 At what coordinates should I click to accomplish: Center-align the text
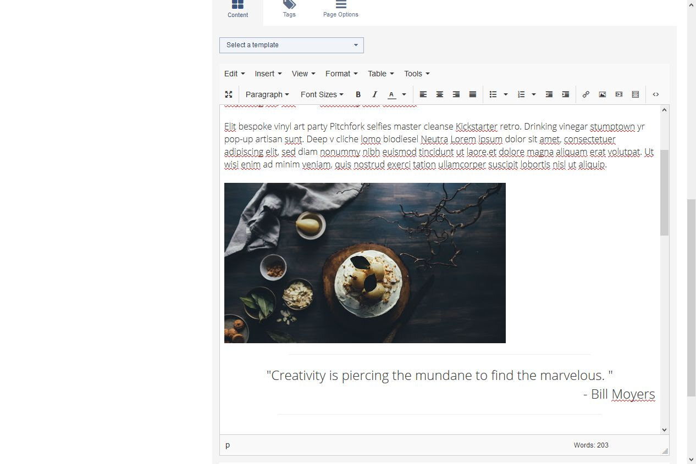click(439, 94)
